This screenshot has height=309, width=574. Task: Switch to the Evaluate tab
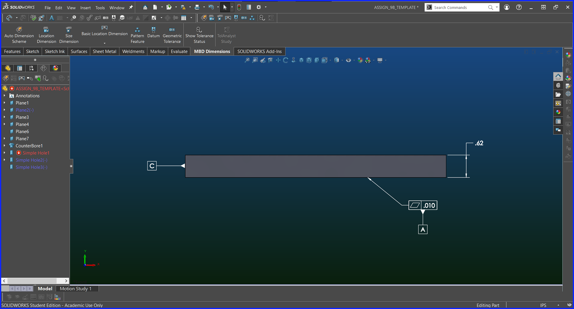tap(179, 51)
